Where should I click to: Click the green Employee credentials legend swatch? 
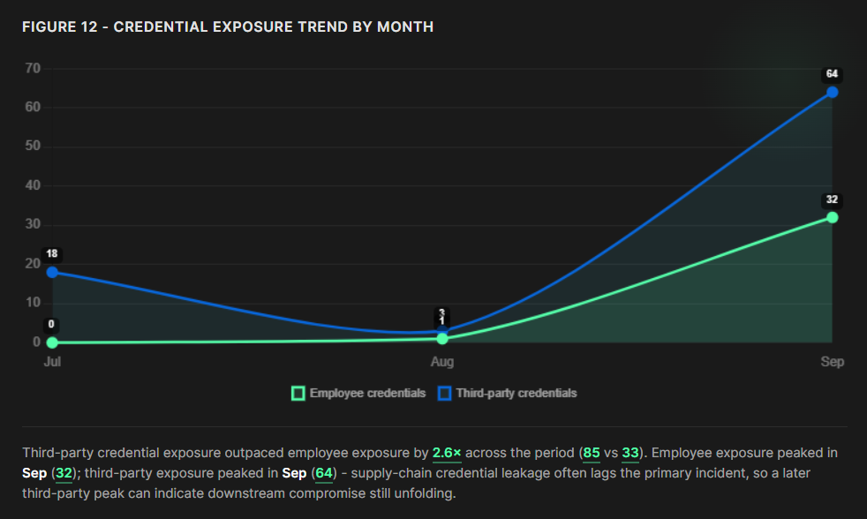[x=298, y=394]
